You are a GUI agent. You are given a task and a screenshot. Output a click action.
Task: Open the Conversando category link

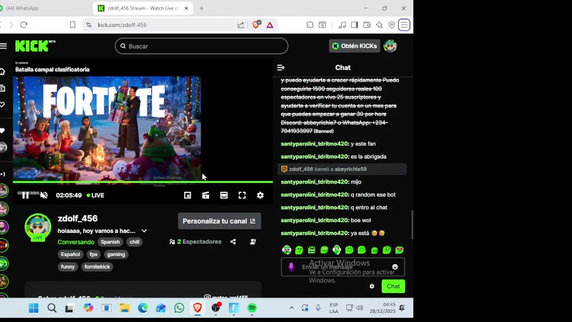[x=76, y=242]
